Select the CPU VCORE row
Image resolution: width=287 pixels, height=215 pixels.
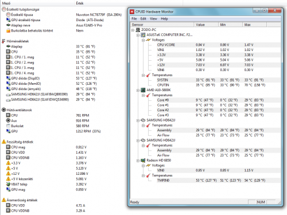(219, 45)
